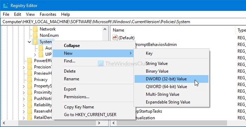
Task: Open the View menu
Action: point(30,14)
